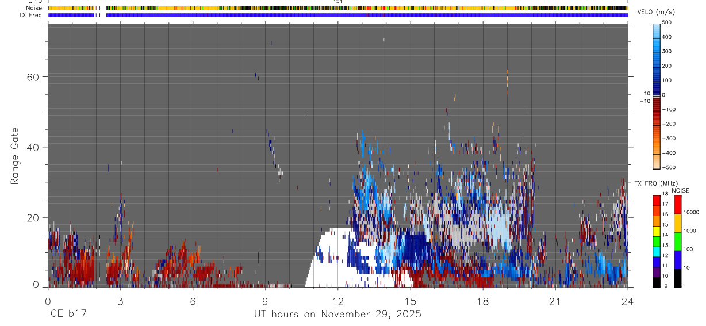Click the '16' label on the TX FRQ legend
706x326 pixels.
coord(665,214)
